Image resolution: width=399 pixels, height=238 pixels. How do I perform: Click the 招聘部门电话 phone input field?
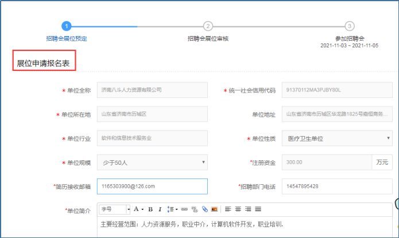336,187
